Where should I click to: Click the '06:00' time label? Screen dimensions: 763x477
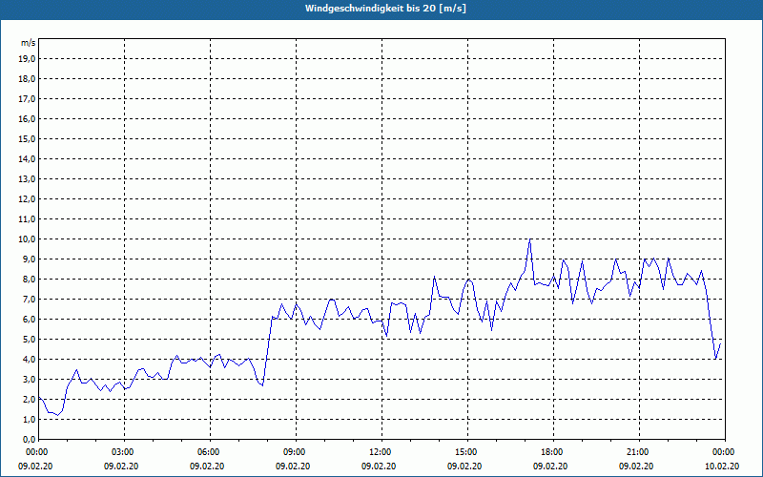point(210,452)
